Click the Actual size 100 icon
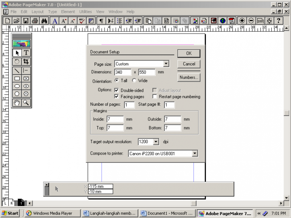Image resolution: width=291 pixels, height=218 pixels. 260,21
